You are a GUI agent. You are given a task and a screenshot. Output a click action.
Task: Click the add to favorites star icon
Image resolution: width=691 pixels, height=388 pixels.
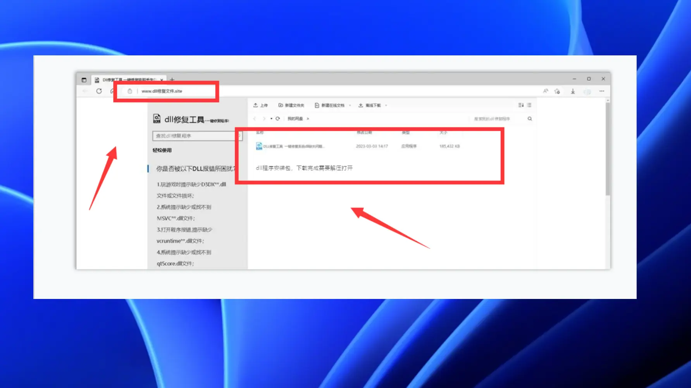557,91
